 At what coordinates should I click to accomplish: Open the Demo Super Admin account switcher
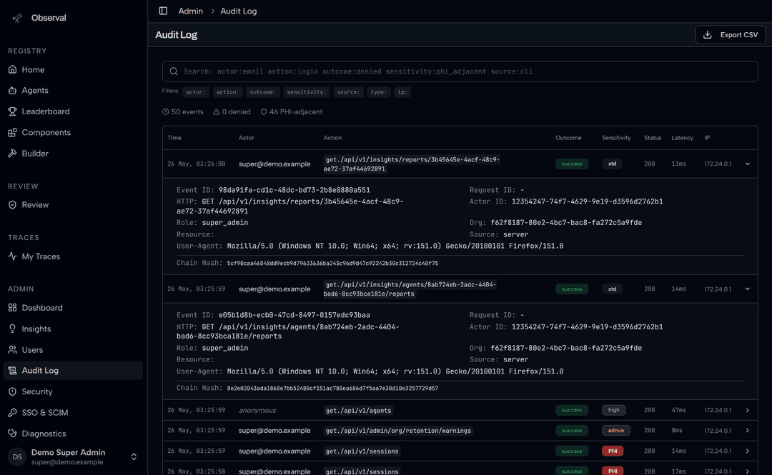[73, 457]
